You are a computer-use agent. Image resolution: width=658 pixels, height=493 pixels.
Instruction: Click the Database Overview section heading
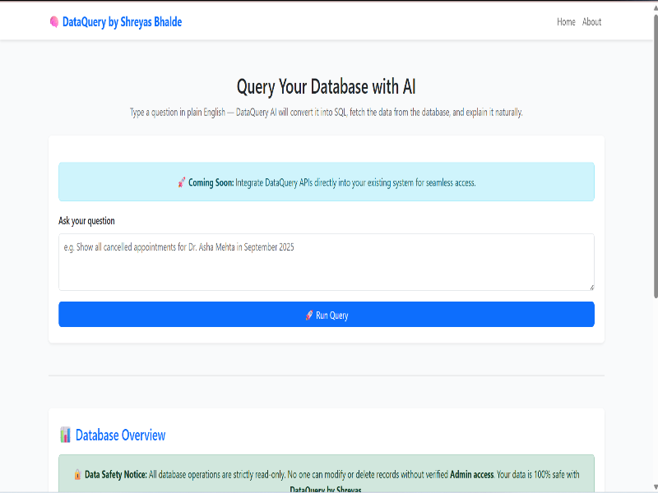click(121, 435)
